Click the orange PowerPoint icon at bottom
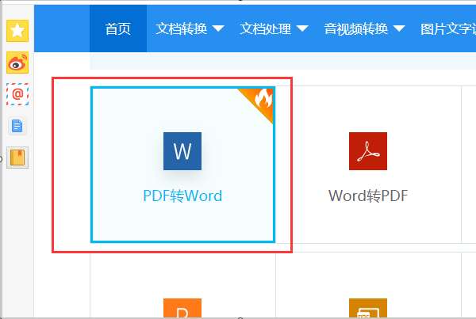 click(182, 308)
